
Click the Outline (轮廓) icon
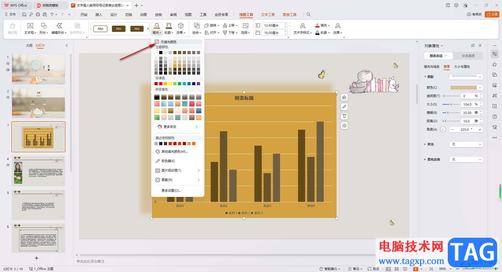click(x=169, y=26)
